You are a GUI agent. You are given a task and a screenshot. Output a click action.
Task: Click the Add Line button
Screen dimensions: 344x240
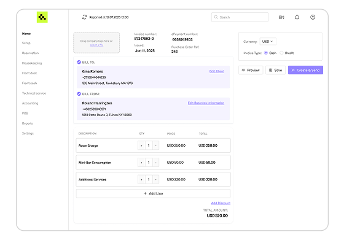153,193
